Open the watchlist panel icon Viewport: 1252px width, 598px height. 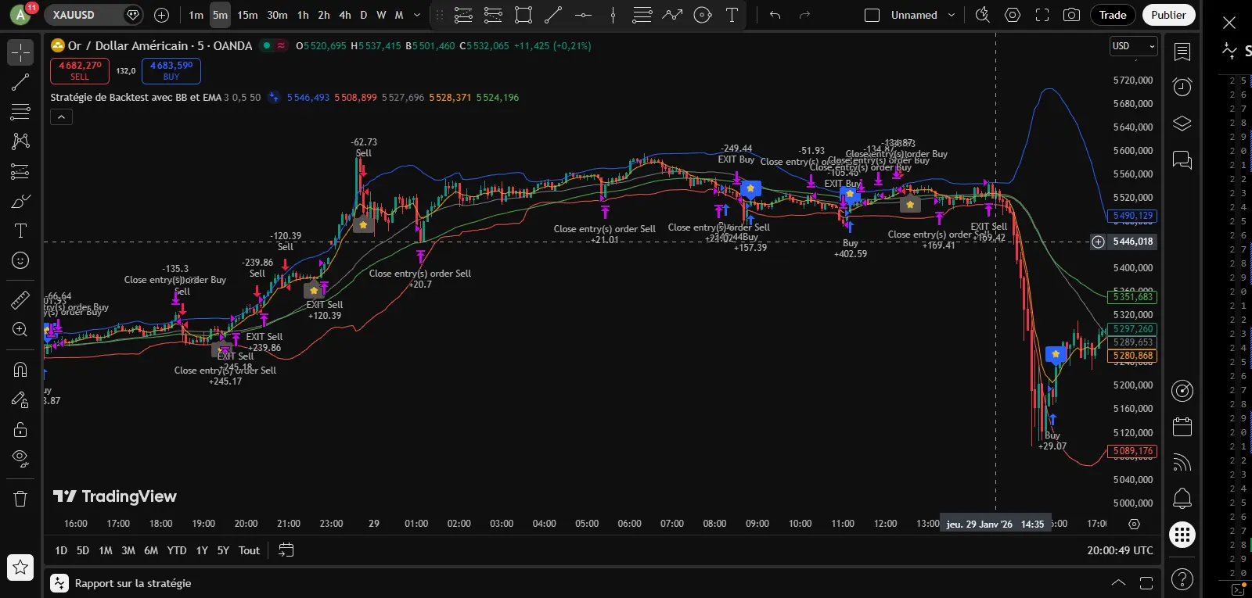[1182, 52]
